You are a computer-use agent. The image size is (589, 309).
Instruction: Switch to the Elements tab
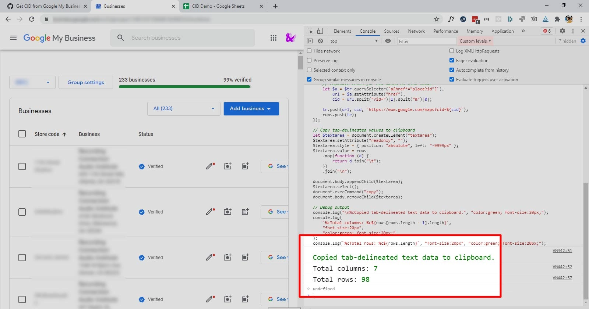pos(342,31)
